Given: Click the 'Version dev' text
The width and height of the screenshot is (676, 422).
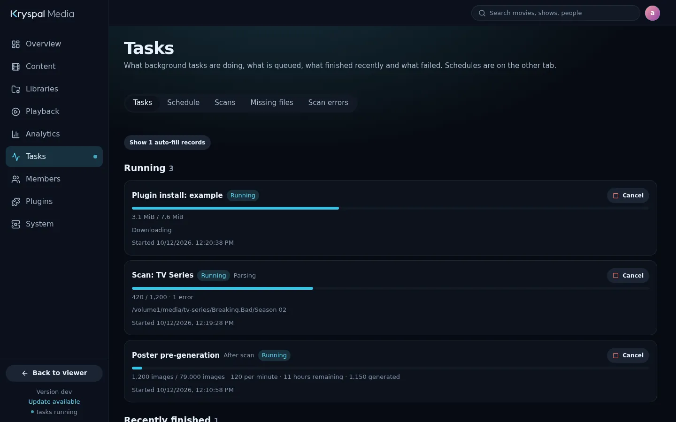Looking at the screenshot, I should (54, 392).
